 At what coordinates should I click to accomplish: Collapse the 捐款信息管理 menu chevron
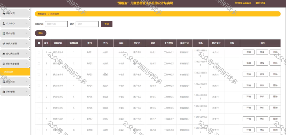click(x=26, y=63)
